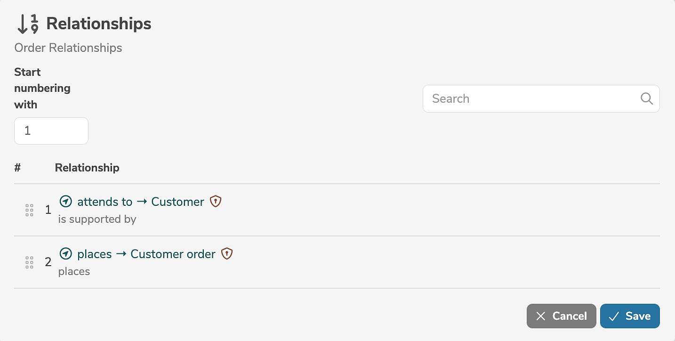Click the shield icon next to Customer order
This screenshot has height=341, width=675.
tap(226, 253)
